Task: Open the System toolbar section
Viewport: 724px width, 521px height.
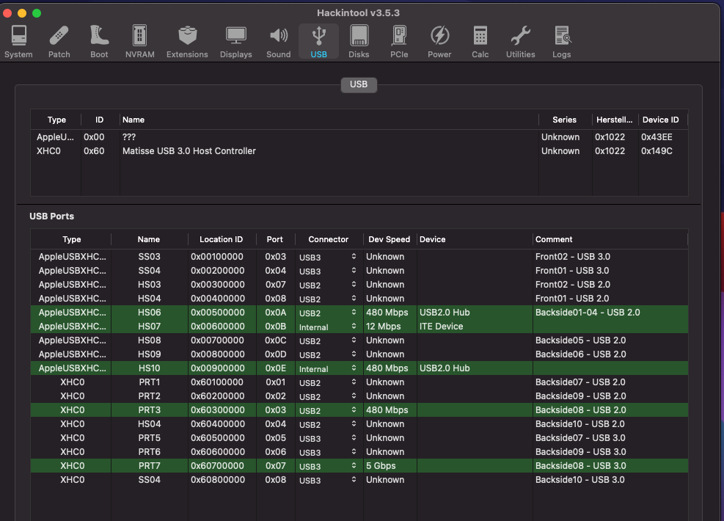Action: click(x=18, y=41)
